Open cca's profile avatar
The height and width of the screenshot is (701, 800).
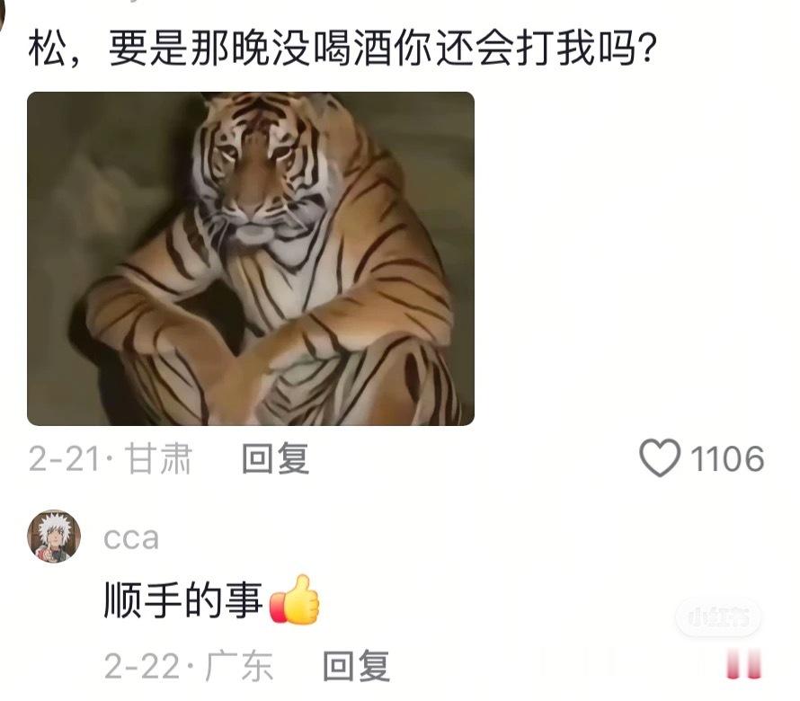point(54,537)
